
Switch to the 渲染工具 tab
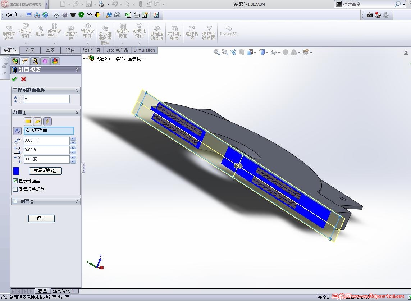coord(92,50)
